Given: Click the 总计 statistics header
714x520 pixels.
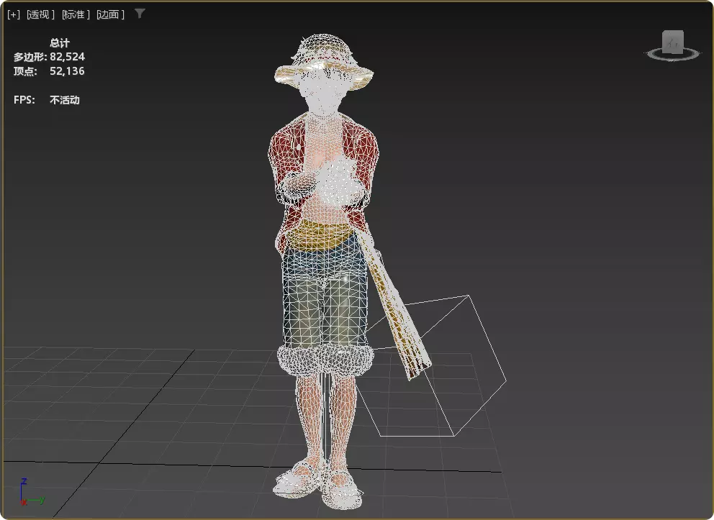Looking at the screenshot, I should pos(60,43).
